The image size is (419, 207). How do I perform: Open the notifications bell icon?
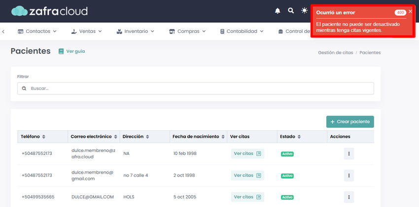point(278,11)
